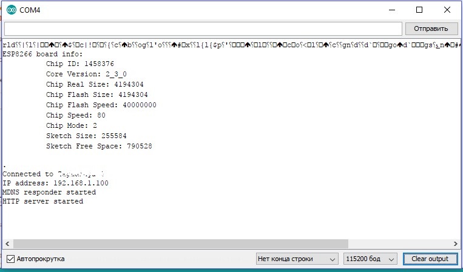
Task: Click the 'Chip Flash Size: 4194304' line
Action: 97,95
